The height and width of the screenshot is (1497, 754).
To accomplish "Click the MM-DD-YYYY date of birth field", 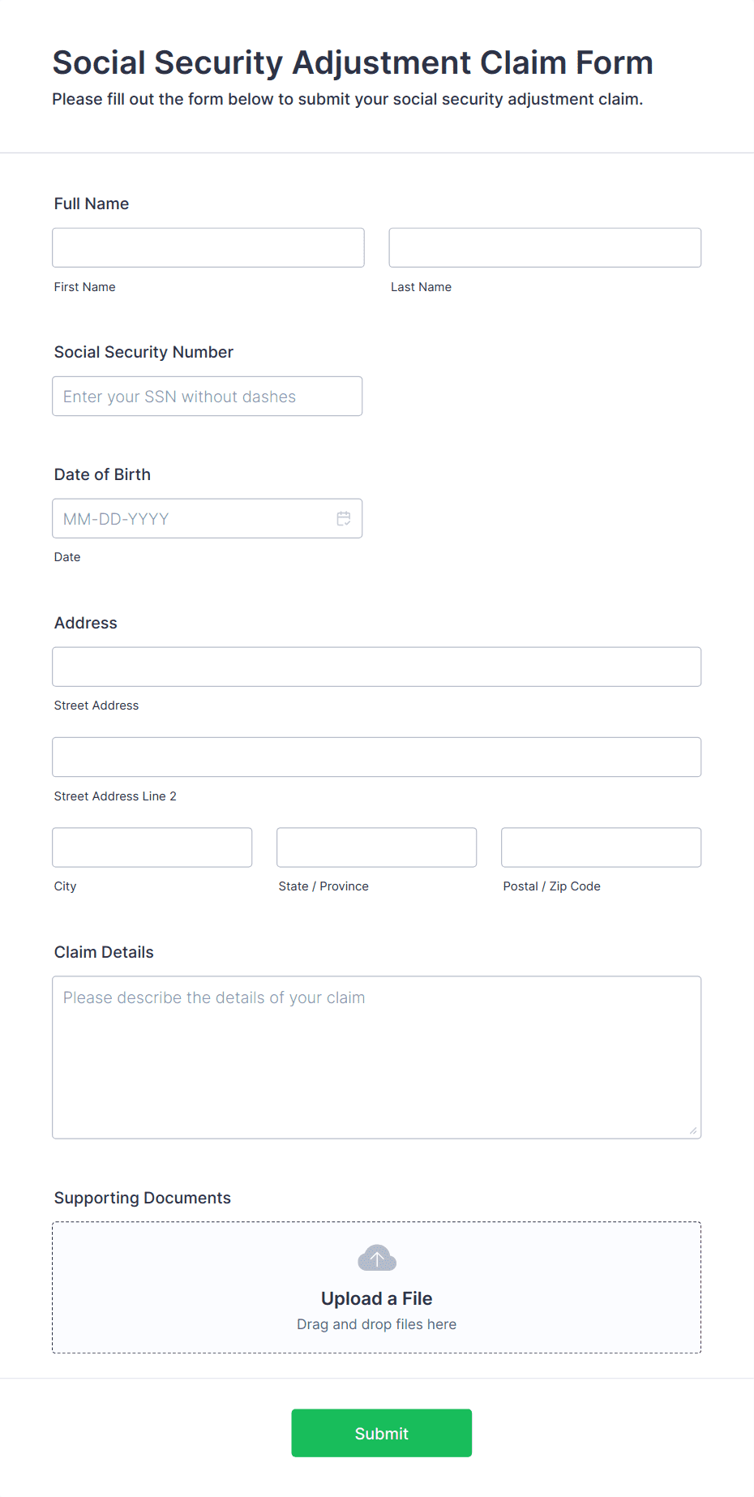I will [208, 518].
